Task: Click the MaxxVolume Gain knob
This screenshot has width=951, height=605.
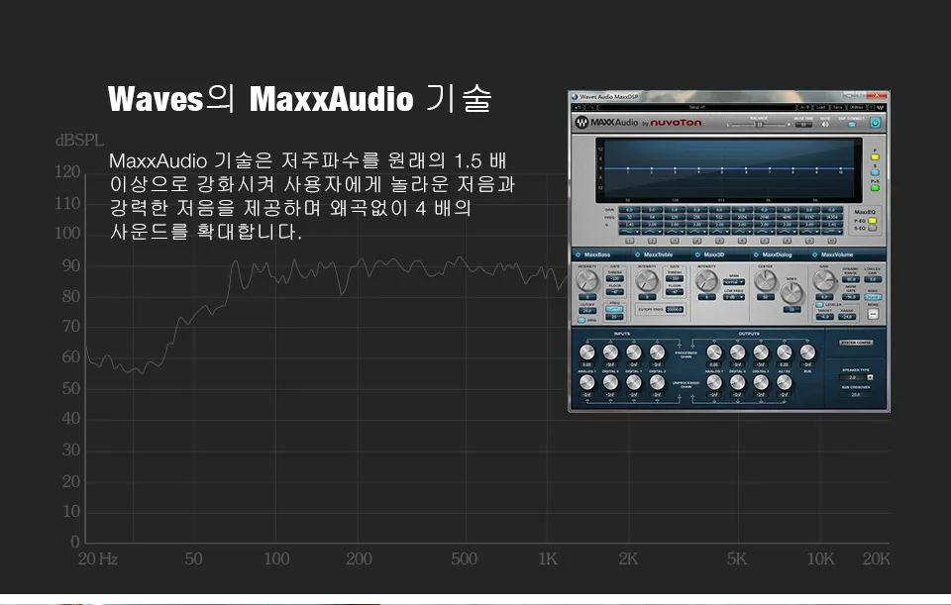Action: [x=823, y=280]
